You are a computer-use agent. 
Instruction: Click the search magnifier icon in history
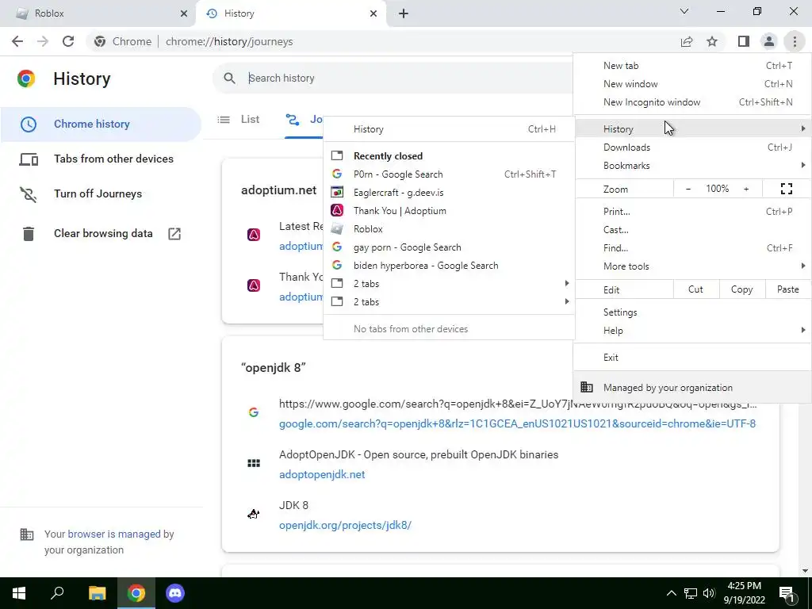229,79
